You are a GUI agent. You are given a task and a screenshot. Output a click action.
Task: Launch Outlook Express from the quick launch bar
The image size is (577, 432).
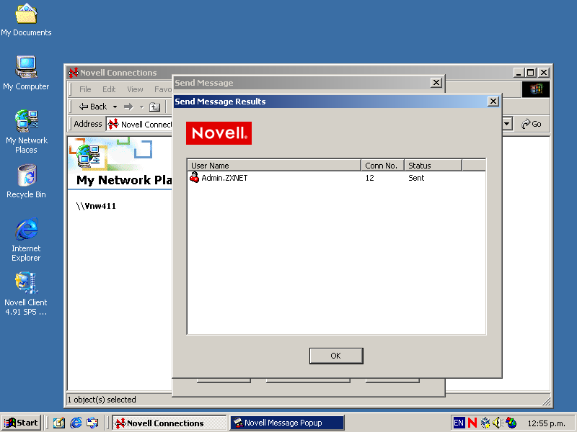point(92,423)
